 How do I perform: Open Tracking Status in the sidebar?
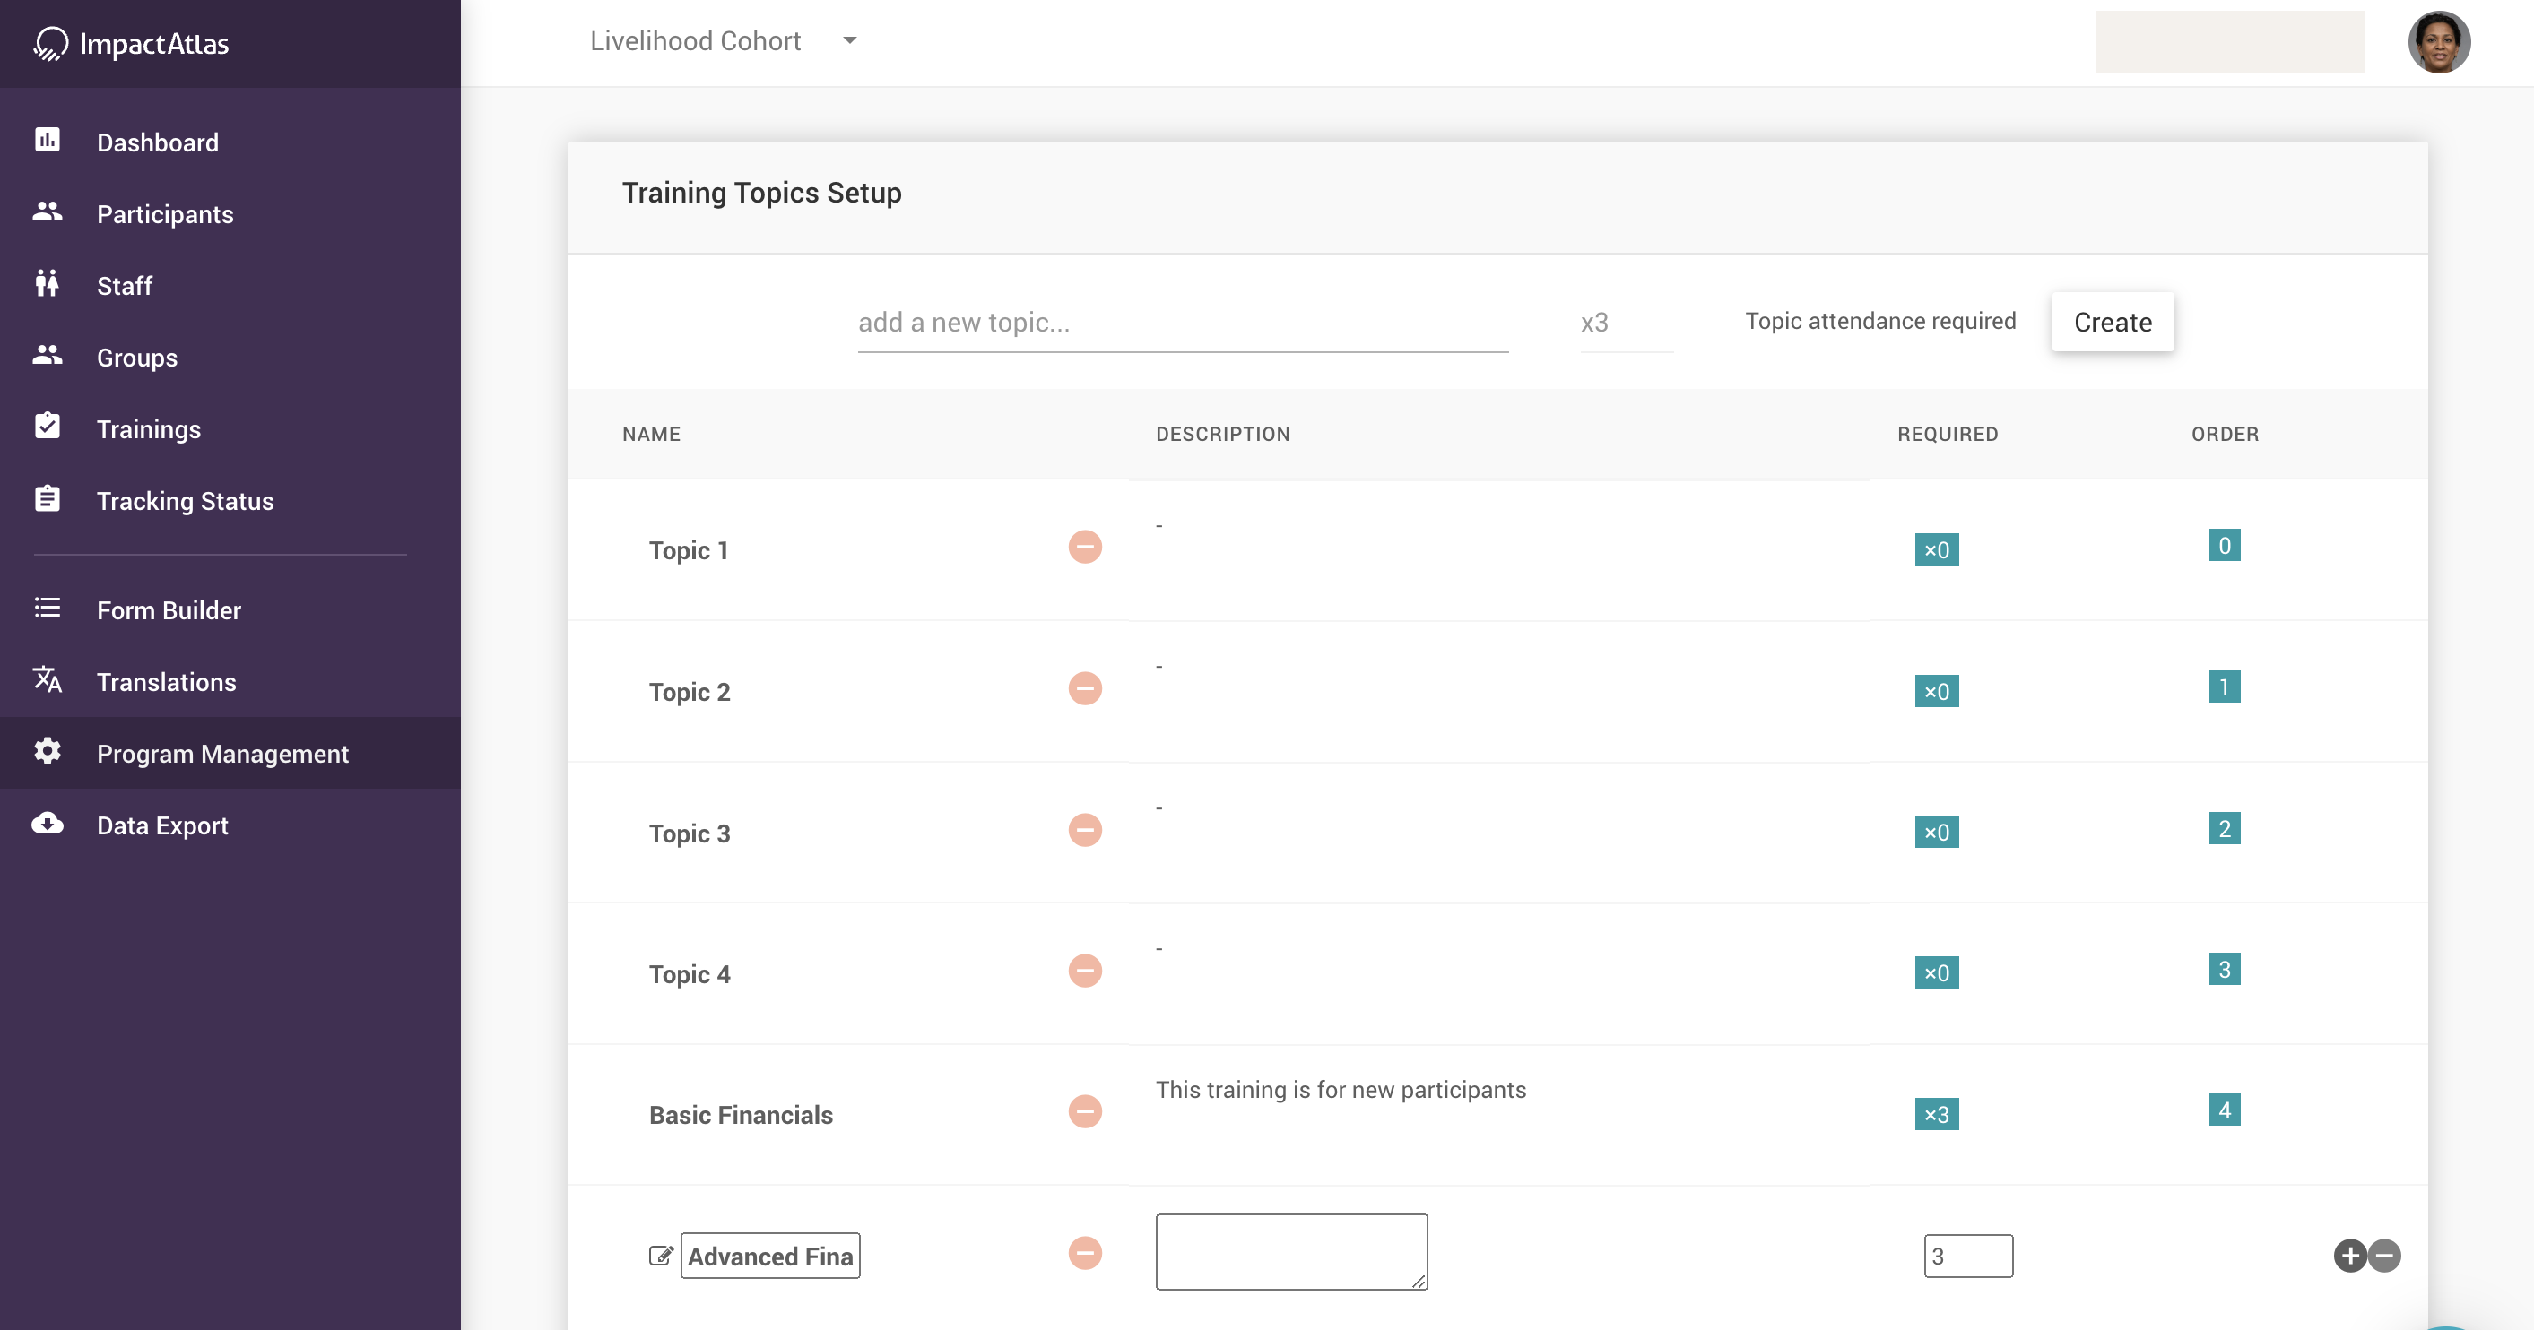(x=185, y=501)
